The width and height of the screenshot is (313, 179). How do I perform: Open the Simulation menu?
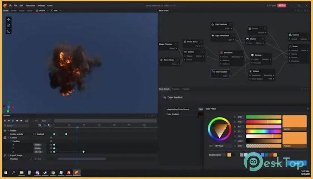tap(30, 5)
